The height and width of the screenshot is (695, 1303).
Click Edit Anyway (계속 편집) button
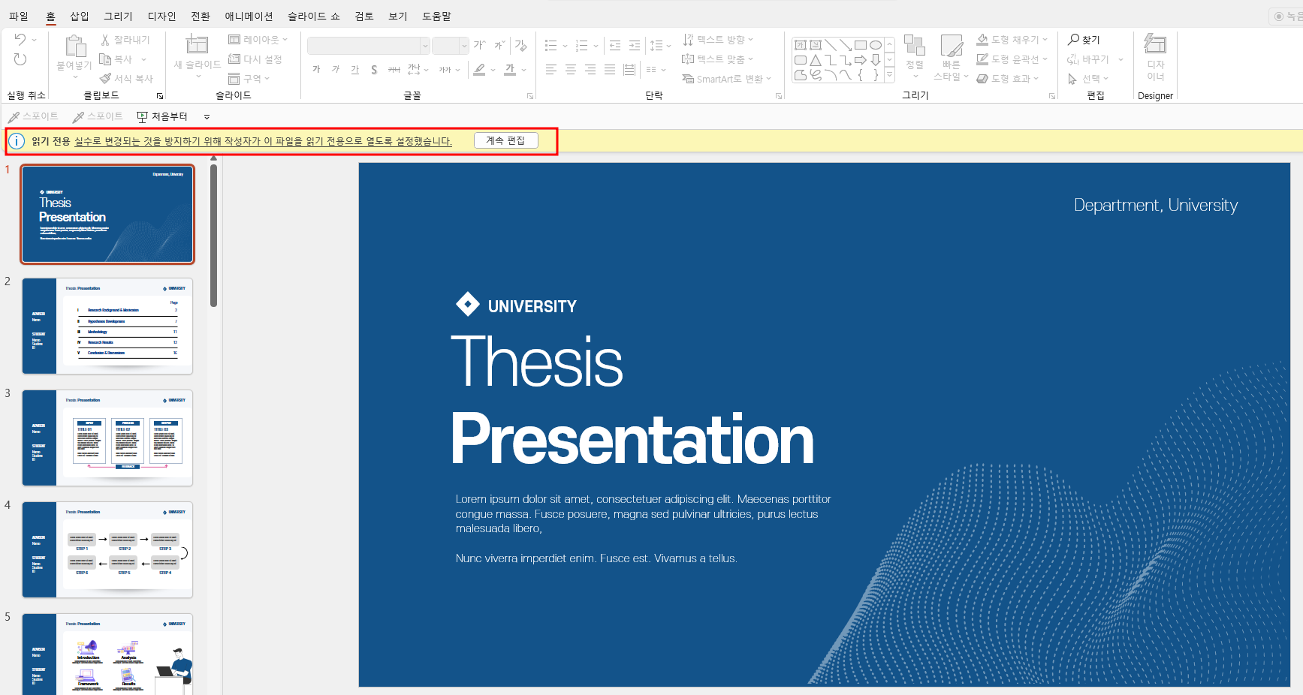pos(506,140)
